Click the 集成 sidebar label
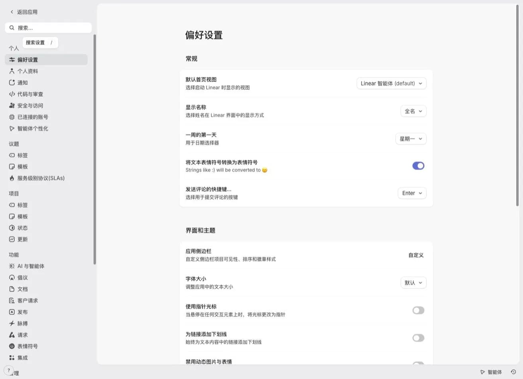 click(23, 358)
